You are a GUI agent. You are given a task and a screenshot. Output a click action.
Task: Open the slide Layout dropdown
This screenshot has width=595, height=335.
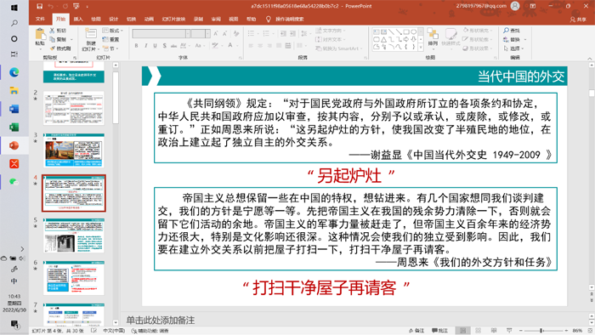coord(112,31)
